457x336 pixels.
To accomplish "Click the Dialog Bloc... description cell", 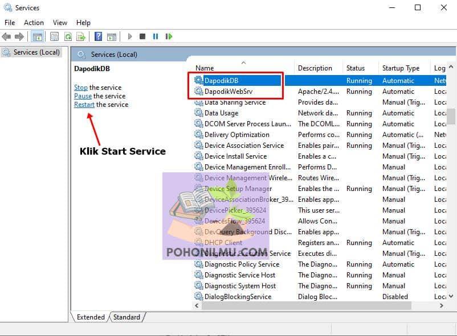I will coord(317,296).
